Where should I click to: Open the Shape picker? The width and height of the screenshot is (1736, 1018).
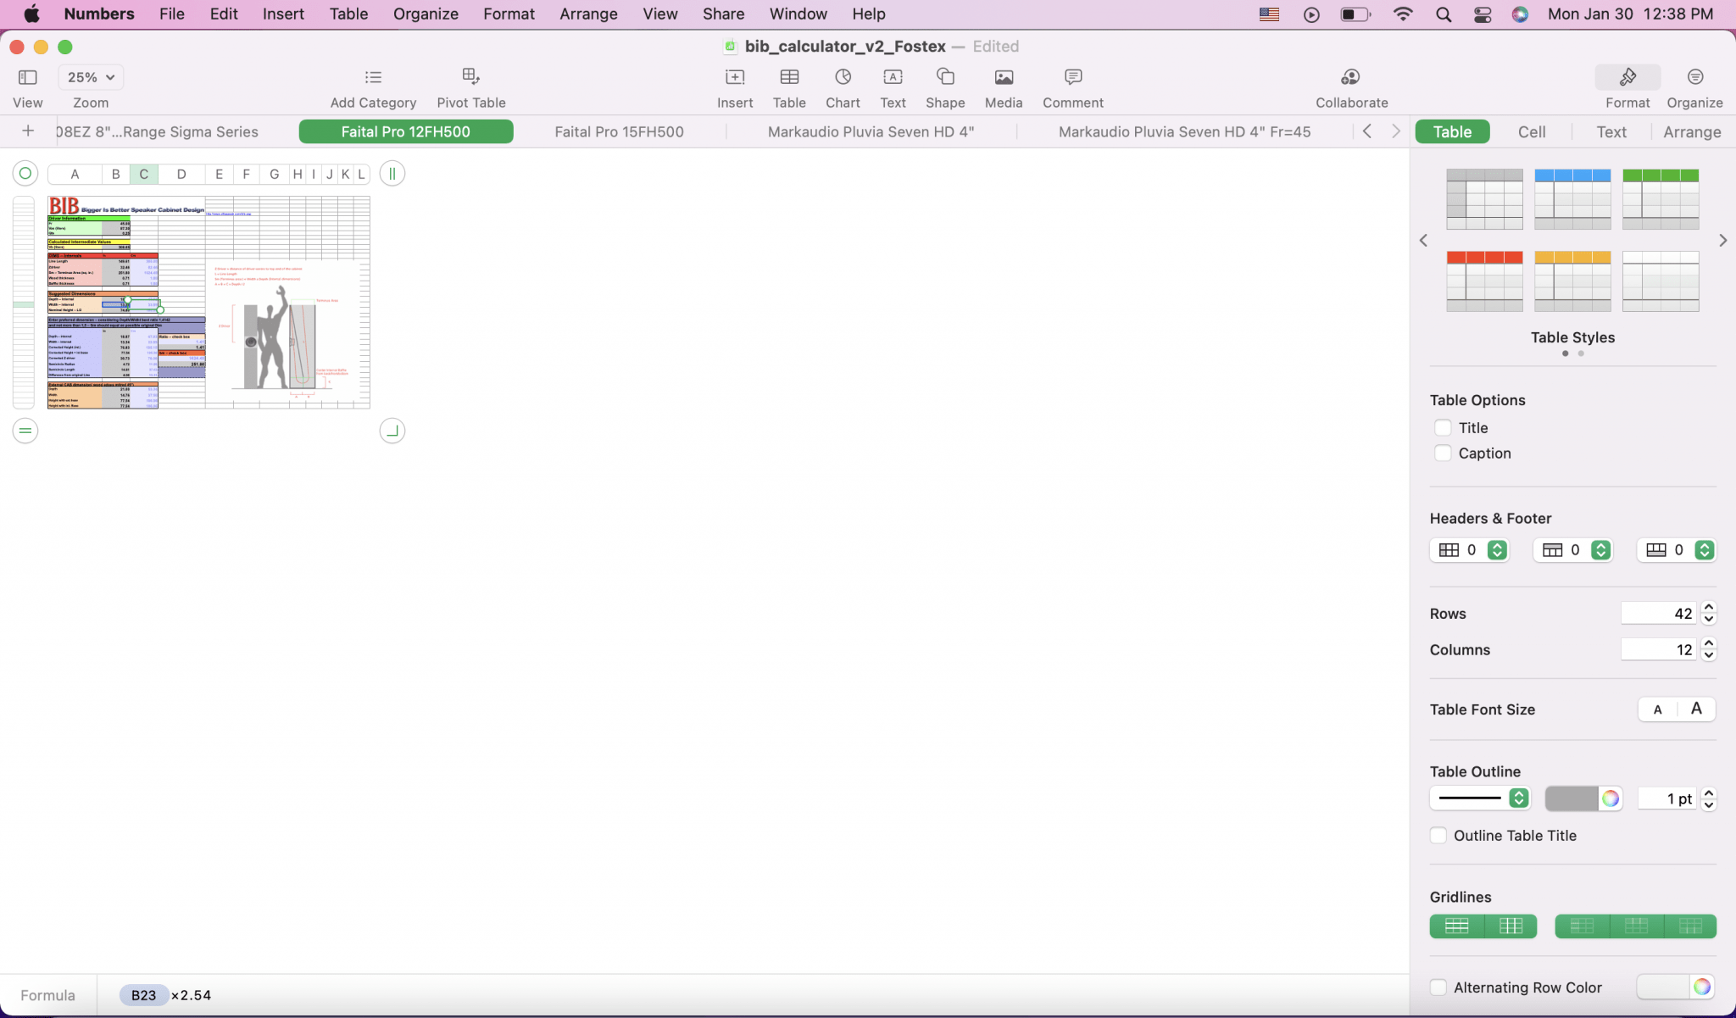945,77
